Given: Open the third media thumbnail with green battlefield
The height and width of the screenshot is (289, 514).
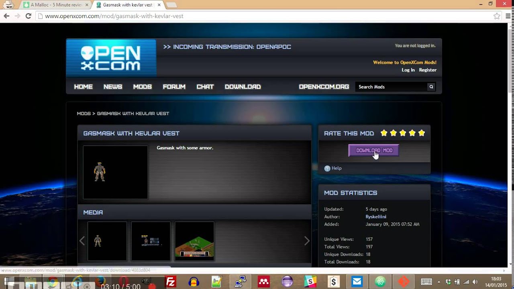Looking at the screenshot, I should pos(195,241).
